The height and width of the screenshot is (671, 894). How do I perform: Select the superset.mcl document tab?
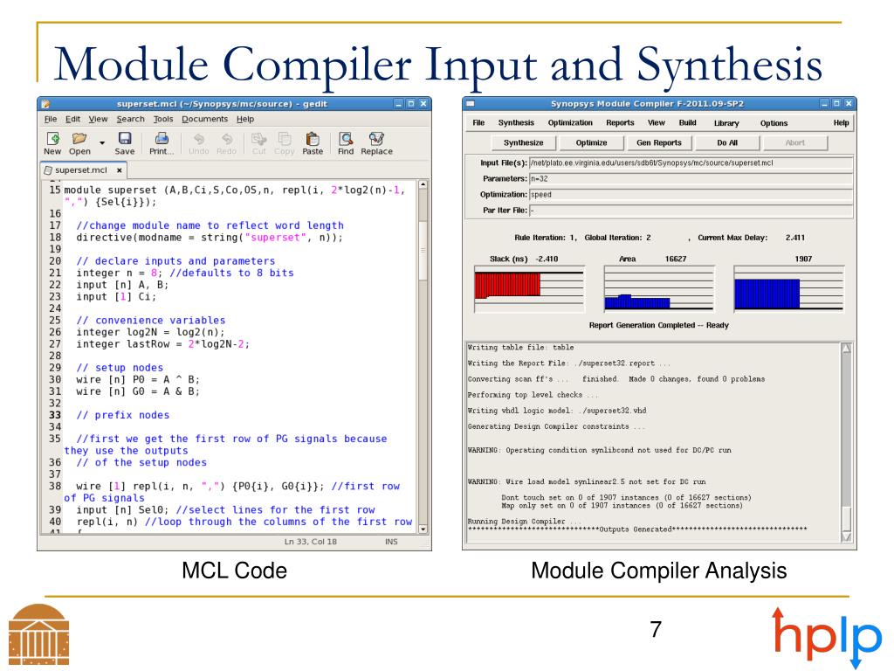point(81,170)
